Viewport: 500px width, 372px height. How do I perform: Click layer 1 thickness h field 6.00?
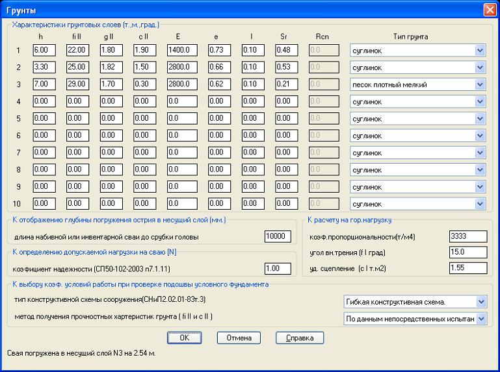pos(44,50)
